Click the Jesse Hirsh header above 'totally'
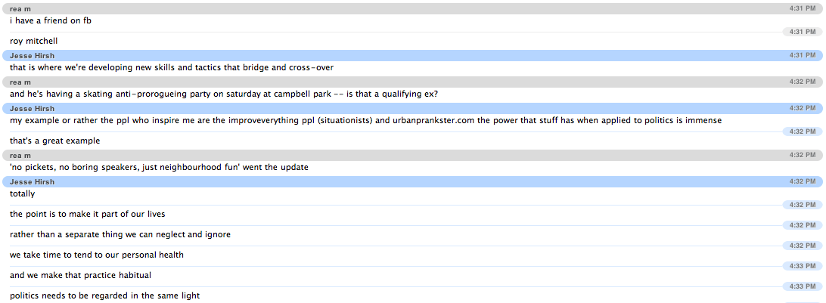Screen dimensions: 826x303 pos(33,181)
